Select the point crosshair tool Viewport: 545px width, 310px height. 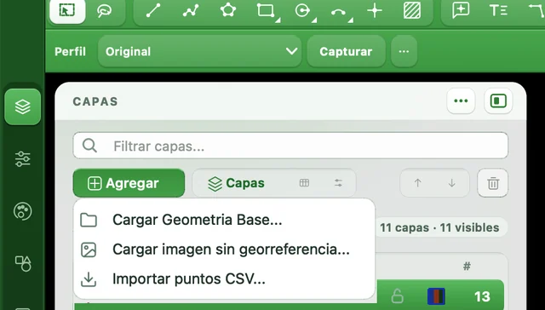(375, 11)
